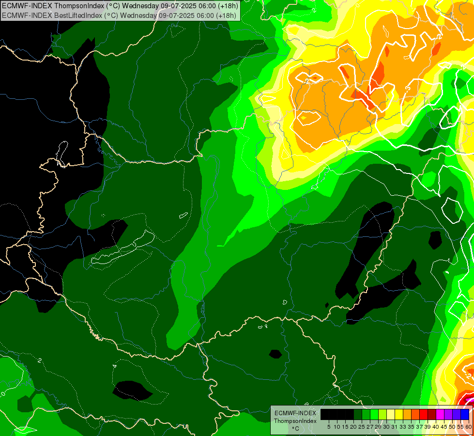Click the 'ECMWF-INDEX' label in the legend
474x436 pixels.
pyautogui.click(x=295, y=413)
